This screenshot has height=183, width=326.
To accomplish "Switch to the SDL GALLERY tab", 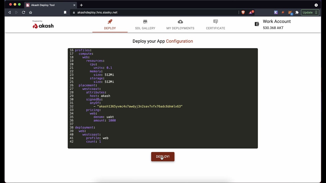I will [145, 25].
